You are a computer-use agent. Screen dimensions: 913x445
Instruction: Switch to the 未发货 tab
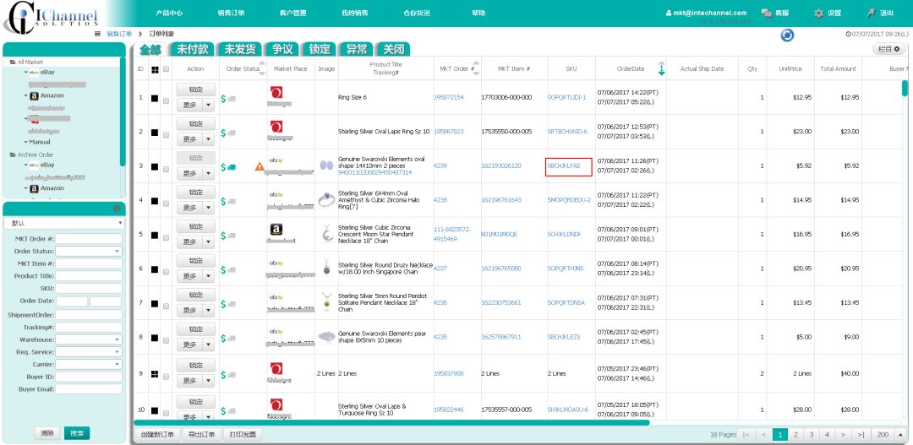click(x=240, y=49)
